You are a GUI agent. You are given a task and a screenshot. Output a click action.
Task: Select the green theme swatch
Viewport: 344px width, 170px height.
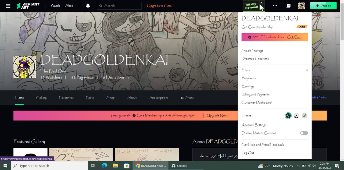click(304, 116)
